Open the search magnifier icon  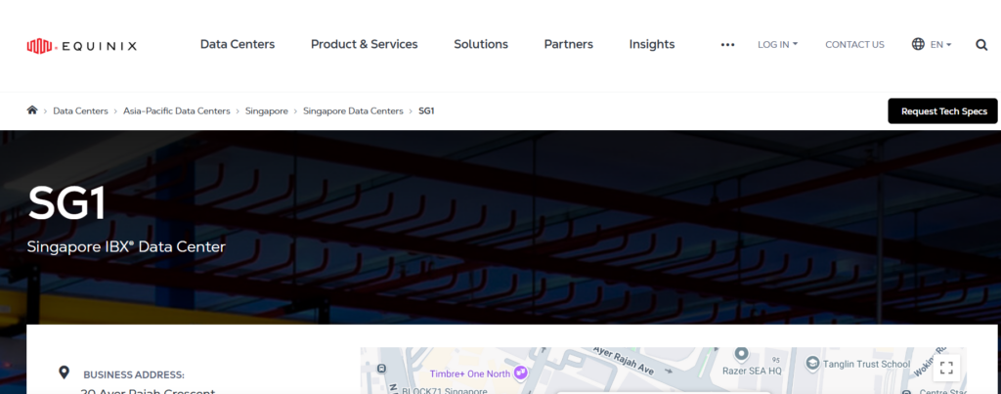click(x=981, y=45)
